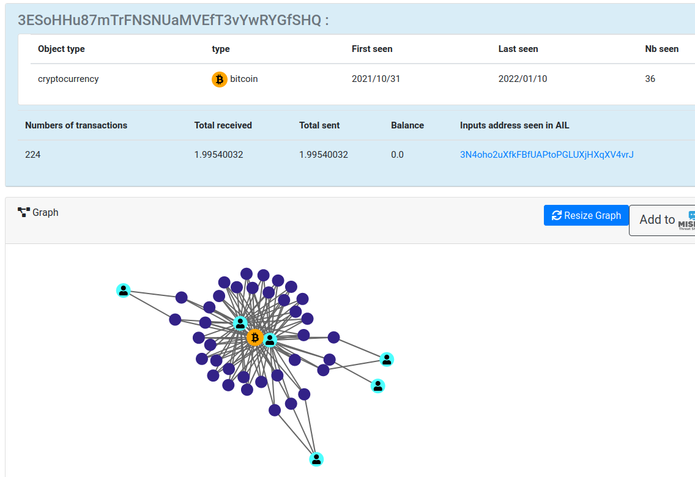Click the transactions count 224

(33, 155)
